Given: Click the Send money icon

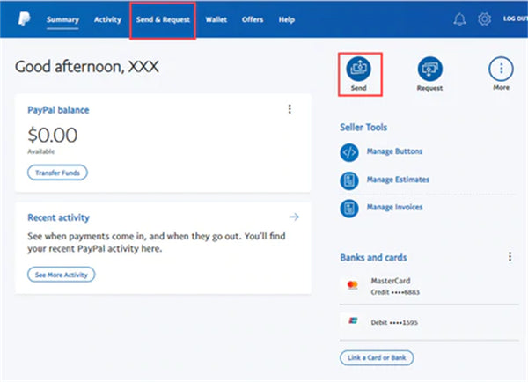Looking at the screenshot, I should (359, 68).
